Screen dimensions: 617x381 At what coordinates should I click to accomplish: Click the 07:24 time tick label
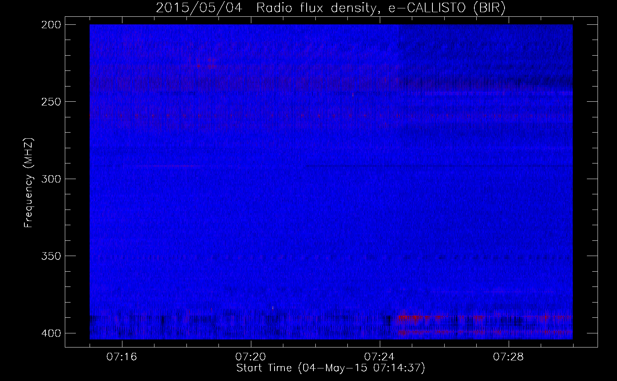click(379, 357)
